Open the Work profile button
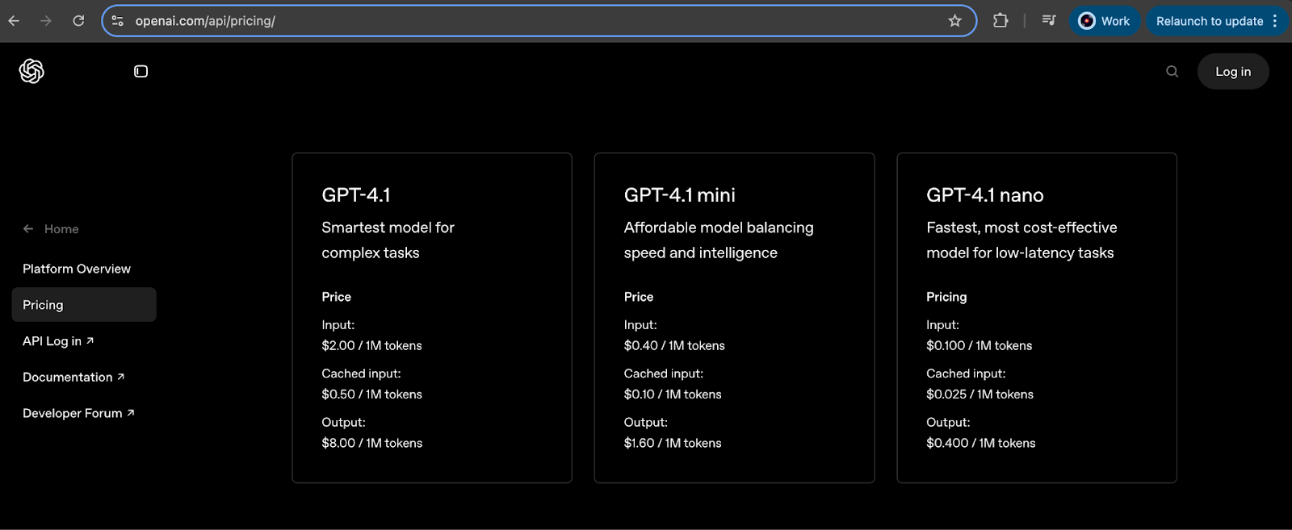Image resolution: width=1292 pixels, height=530 pixels. 1105,21
